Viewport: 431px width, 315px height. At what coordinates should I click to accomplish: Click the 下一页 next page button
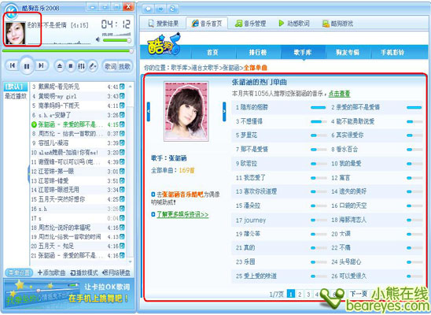pyautogui.click(x=359, y=294)
